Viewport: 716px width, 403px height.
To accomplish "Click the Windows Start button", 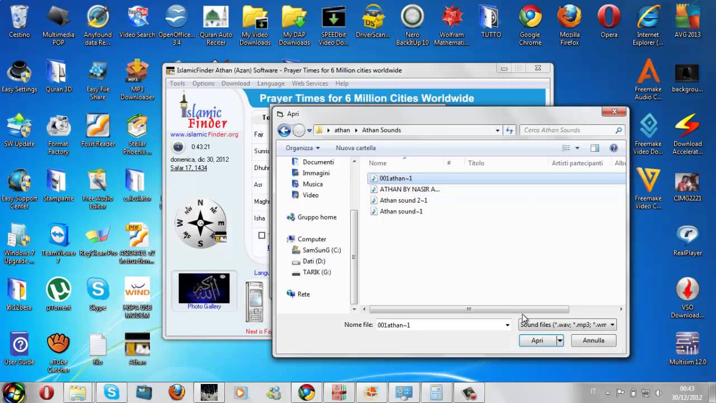I will [14, 392].
